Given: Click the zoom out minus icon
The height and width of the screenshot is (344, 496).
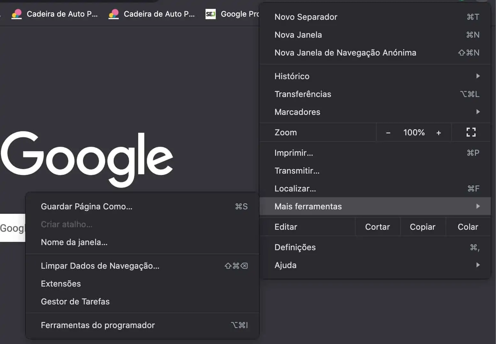Looking at the screenshot, I should click(x=388, y=132).
